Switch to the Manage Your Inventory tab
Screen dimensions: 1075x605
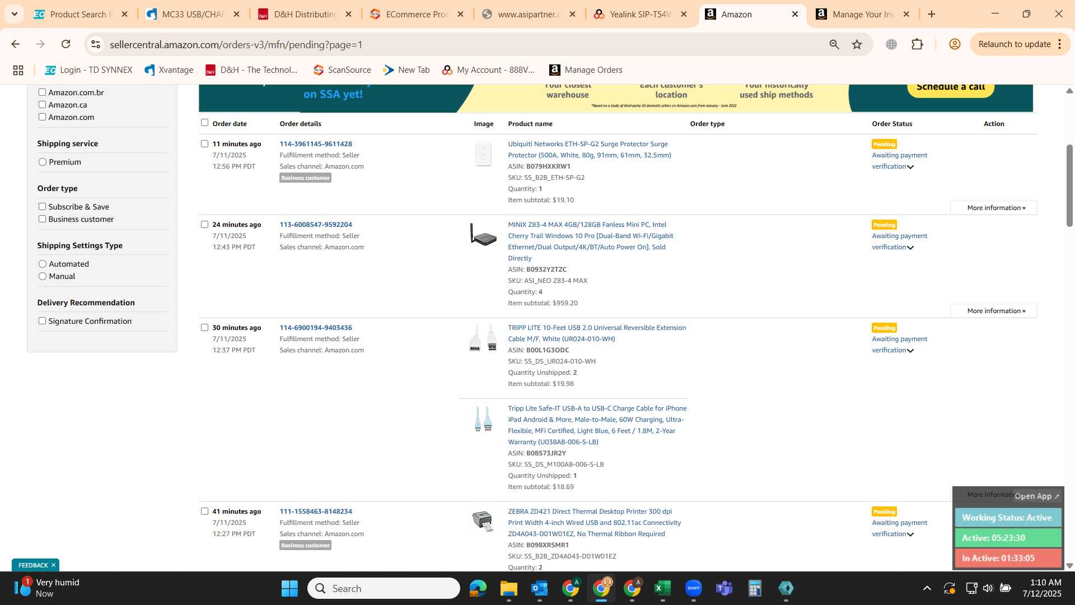pyautogui.click(x=863, y=14)
